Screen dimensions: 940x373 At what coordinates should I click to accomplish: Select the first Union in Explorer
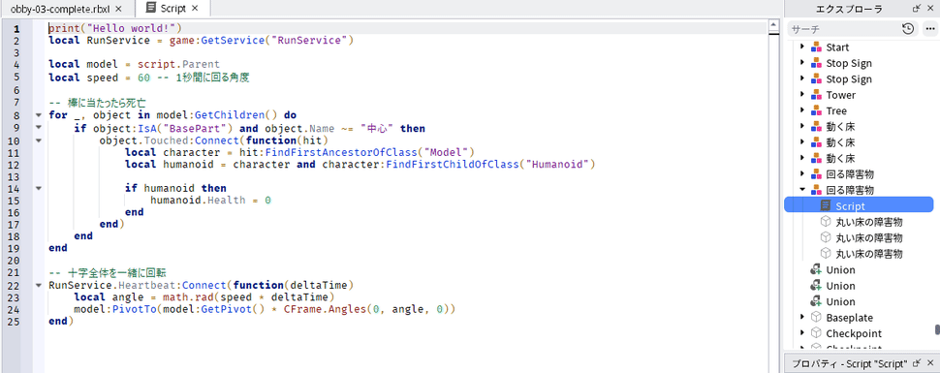(840, 270)
